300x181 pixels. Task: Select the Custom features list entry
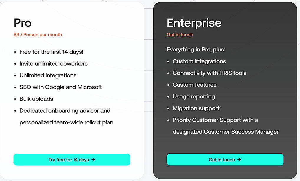click(194, 85)
